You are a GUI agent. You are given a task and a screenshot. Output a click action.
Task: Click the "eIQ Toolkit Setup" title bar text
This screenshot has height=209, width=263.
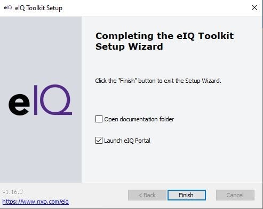tap(39, 8)
